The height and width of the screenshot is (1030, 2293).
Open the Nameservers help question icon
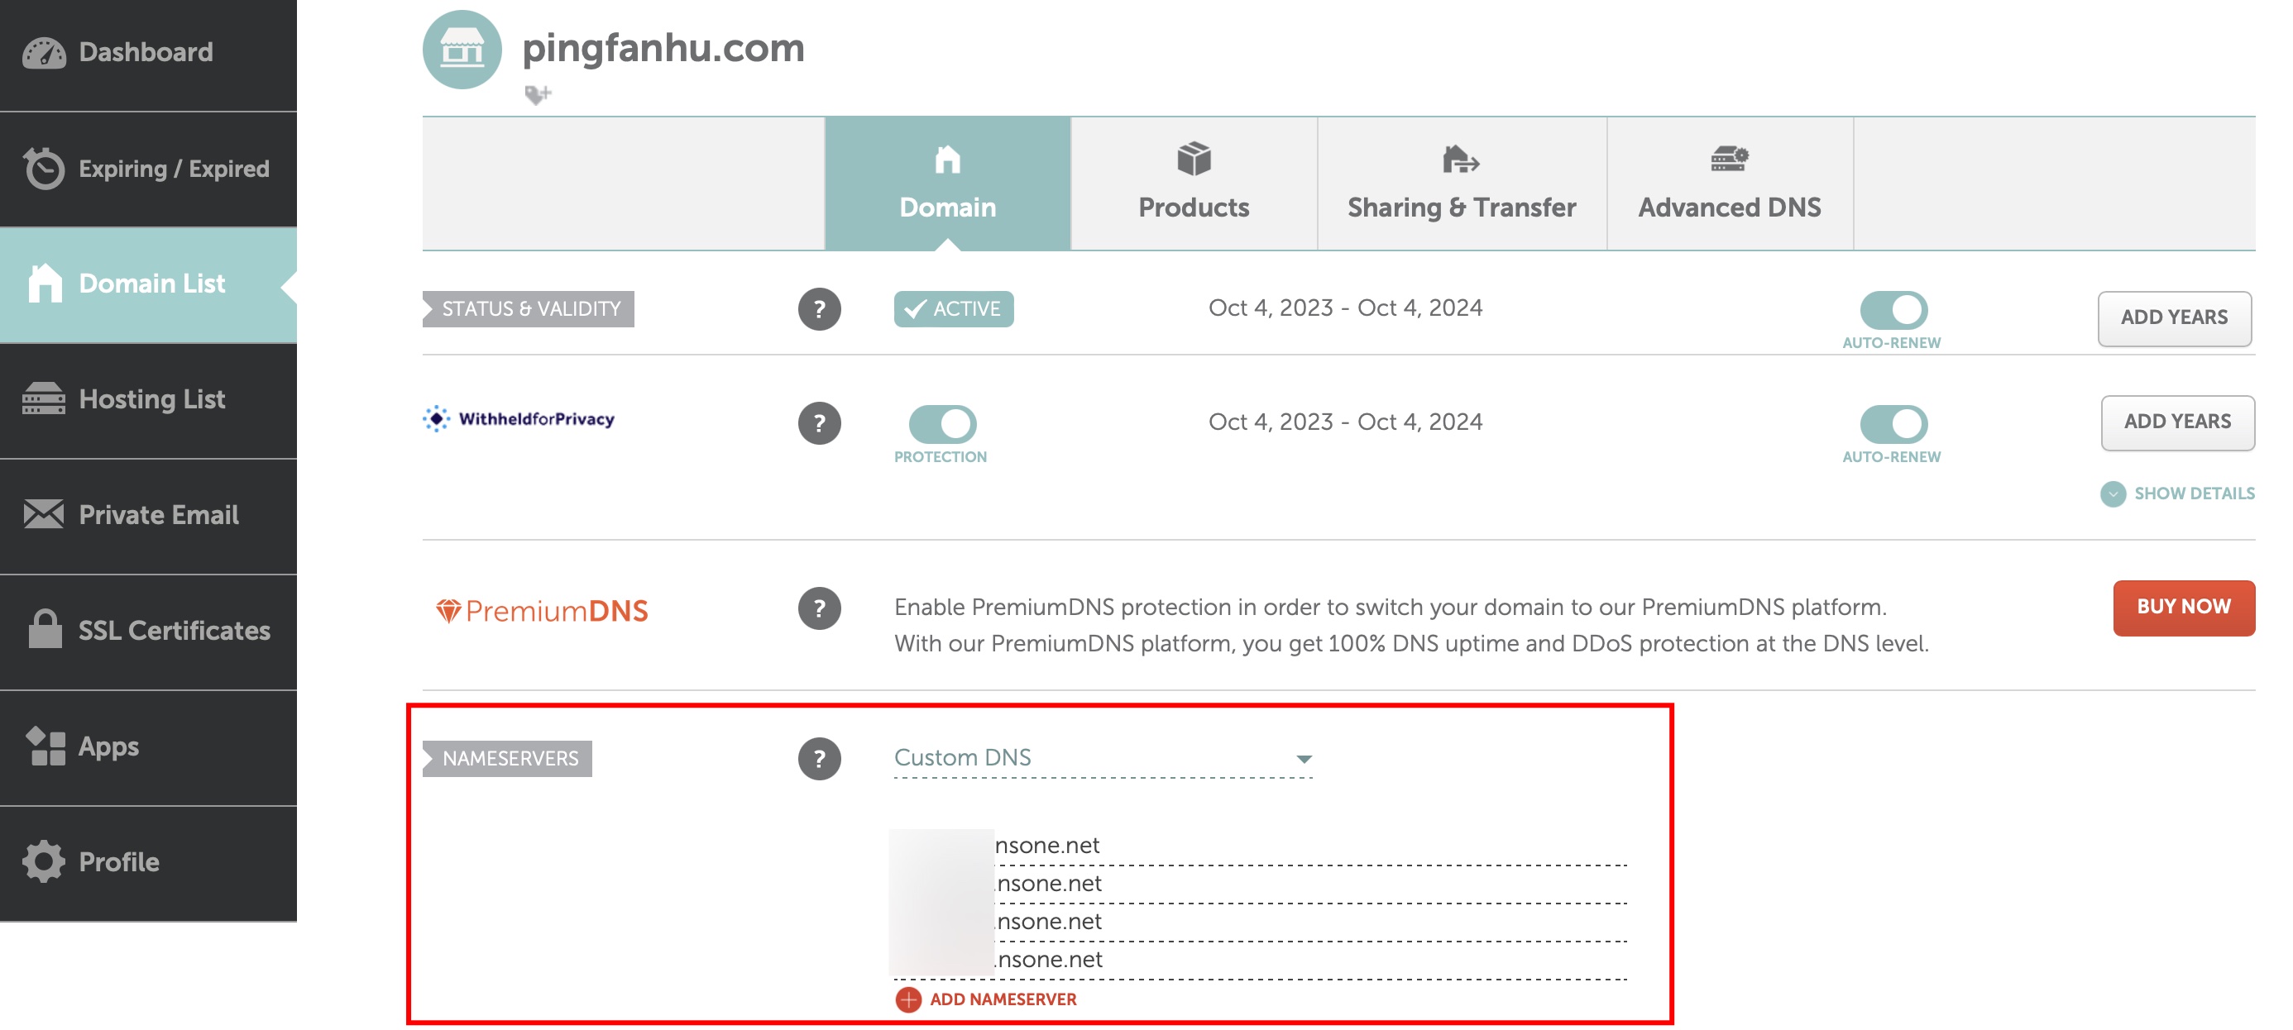(819, 759)
